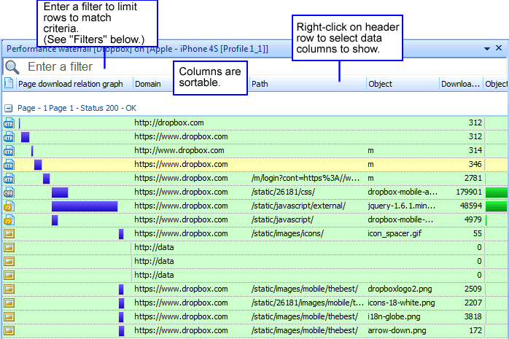Click image icon of dropboxlogo2.png row
This screenshot has height=339, width=509.
pyautogui.click(x=9, y=289)
